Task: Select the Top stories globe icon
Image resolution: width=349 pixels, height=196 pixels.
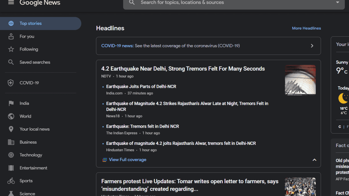Action: pos(11,24)
